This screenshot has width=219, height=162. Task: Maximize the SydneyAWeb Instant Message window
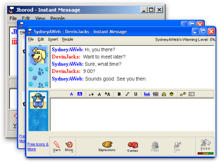pyautogui.click(x=203, y=32)
